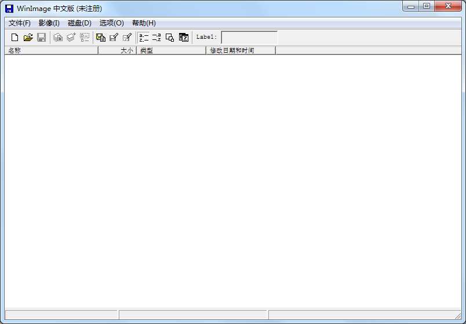The height and width of the screenshot is (324, 466).
Task: Minimize the WinImage window
Action: coord(411,6)
